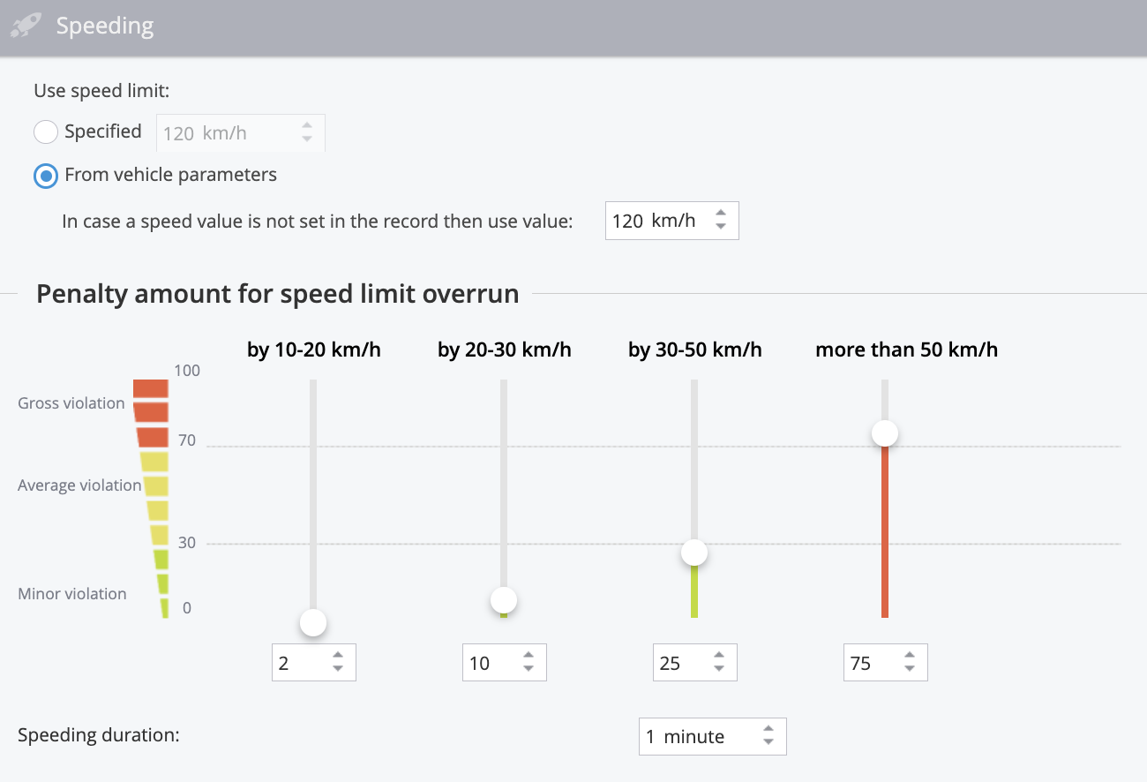Click the rocket icon beside Speeding
Image resolution: width=1147 pixels, height=782 pixels.
tap(26, 26)
